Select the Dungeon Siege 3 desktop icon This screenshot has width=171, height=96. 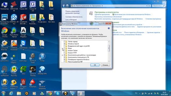23,84
